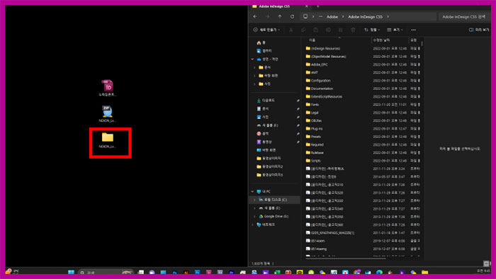Click the Share icon in the toolbar

click(x=341, y=30)
